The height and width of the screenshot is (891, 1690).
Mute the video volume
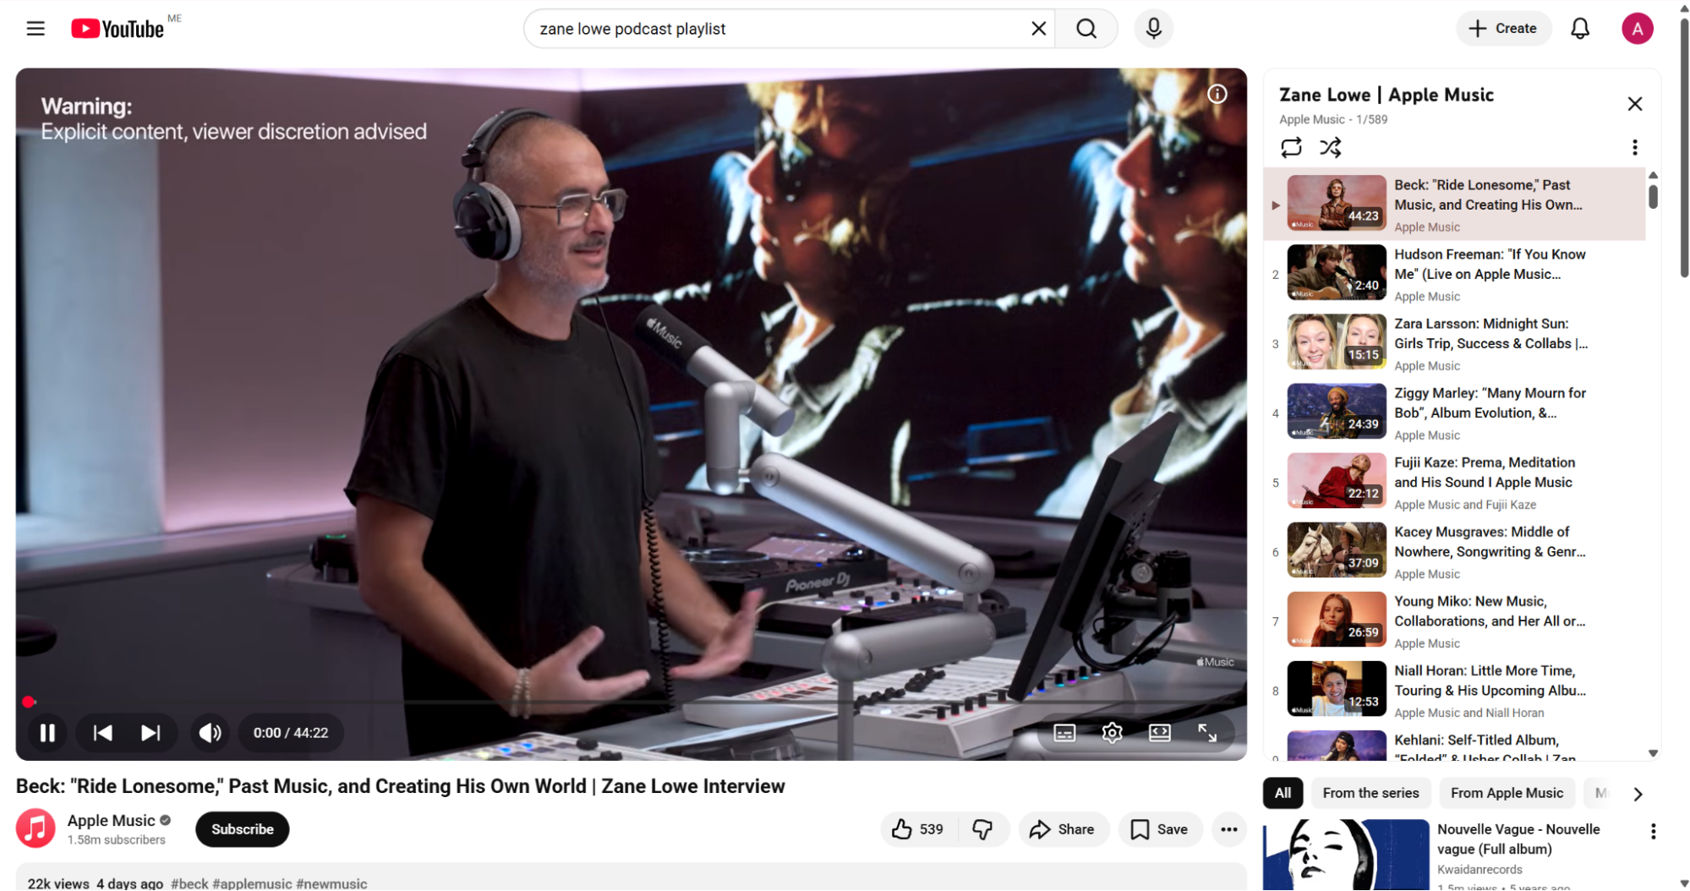coord(210,733)
